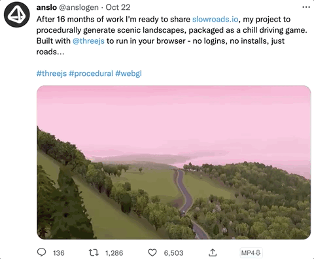Retweet using the retweet arrows icon
This screenshot has width=314, height=259.
tap(94, 252)
